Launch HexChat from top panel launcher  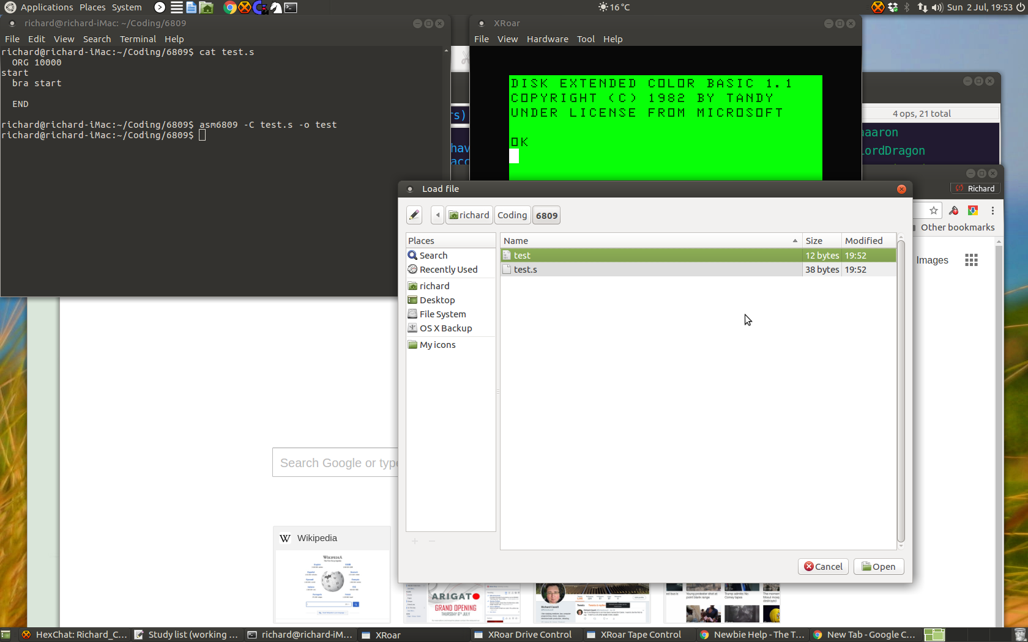point(245,7)
